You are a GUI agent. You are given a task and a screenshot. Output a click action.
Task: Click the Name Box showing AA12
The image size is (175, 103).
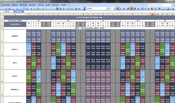point(7,11)
